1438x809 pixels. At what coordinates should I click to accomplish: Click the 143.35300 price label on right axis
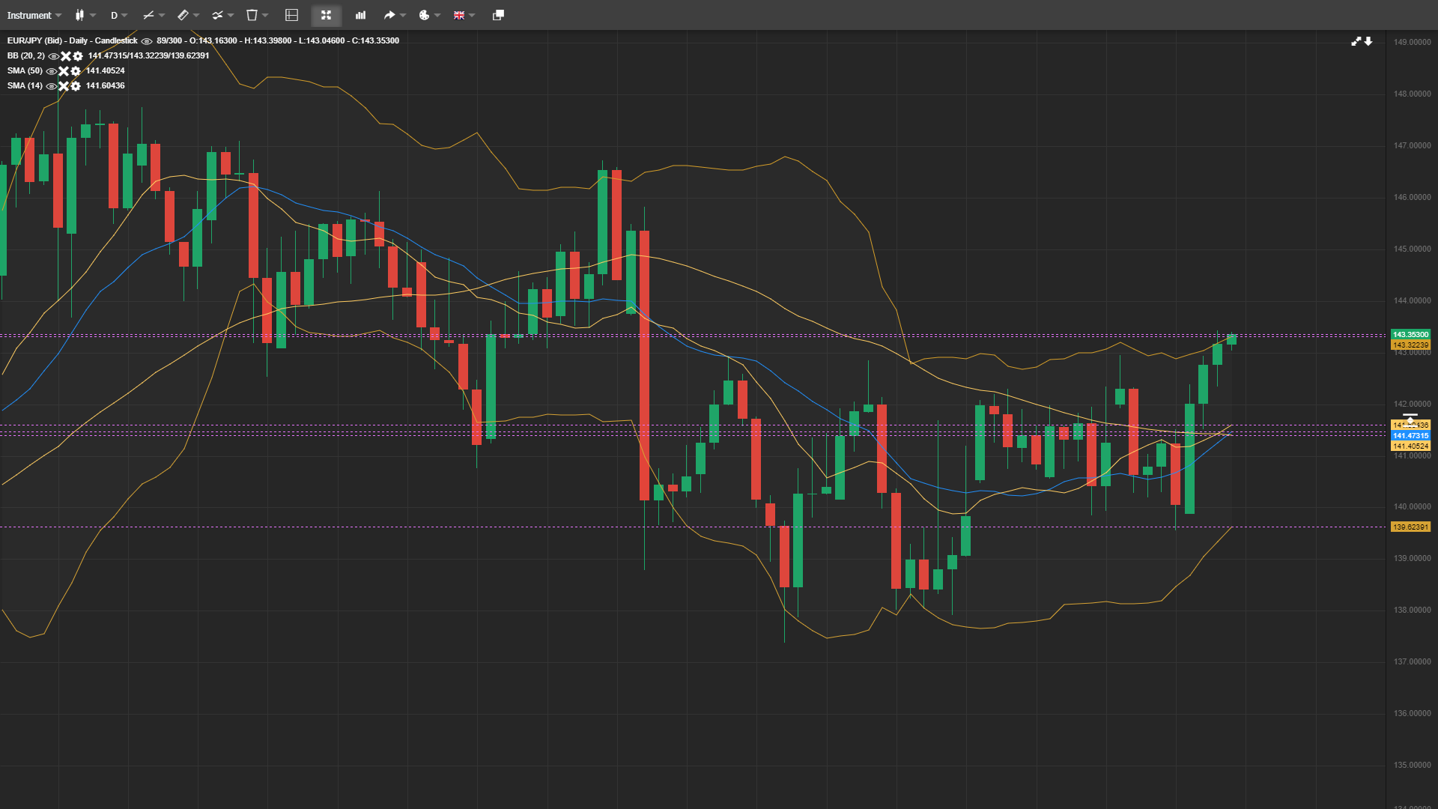[x=1411, y=334]
